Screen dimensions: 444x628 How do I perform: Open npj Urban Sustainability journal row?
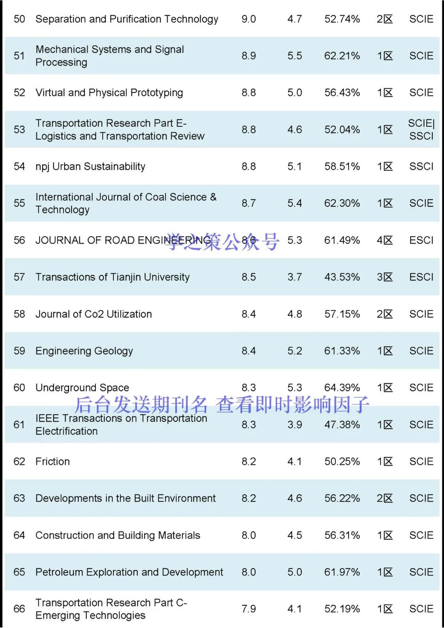pos(90,167)
